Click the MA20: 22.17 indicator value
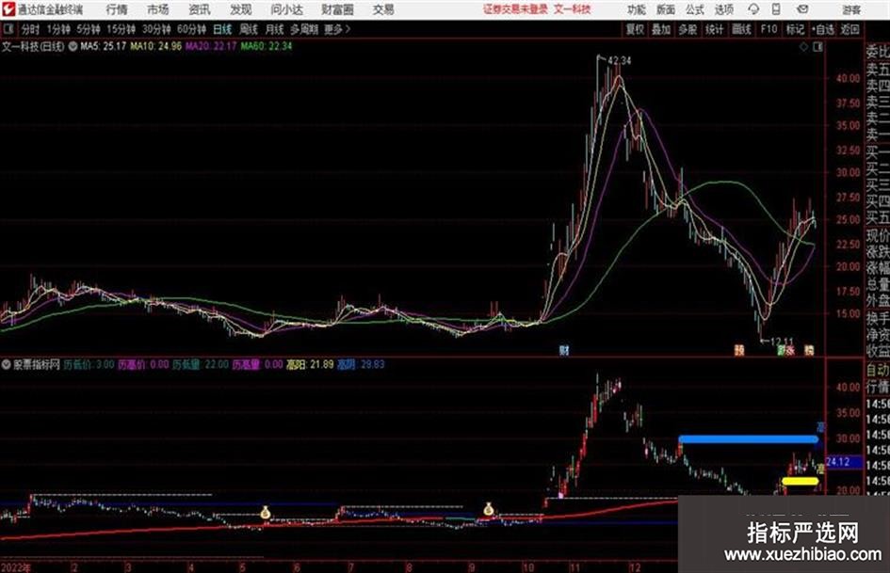This screenshot has width=890, height=573. coord(211,46)
